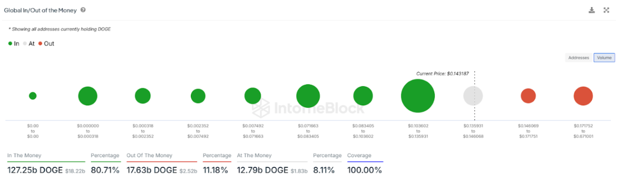
Task: Click the In The Money 127.25b DOGE stat
Action: (x=46, y=170)
